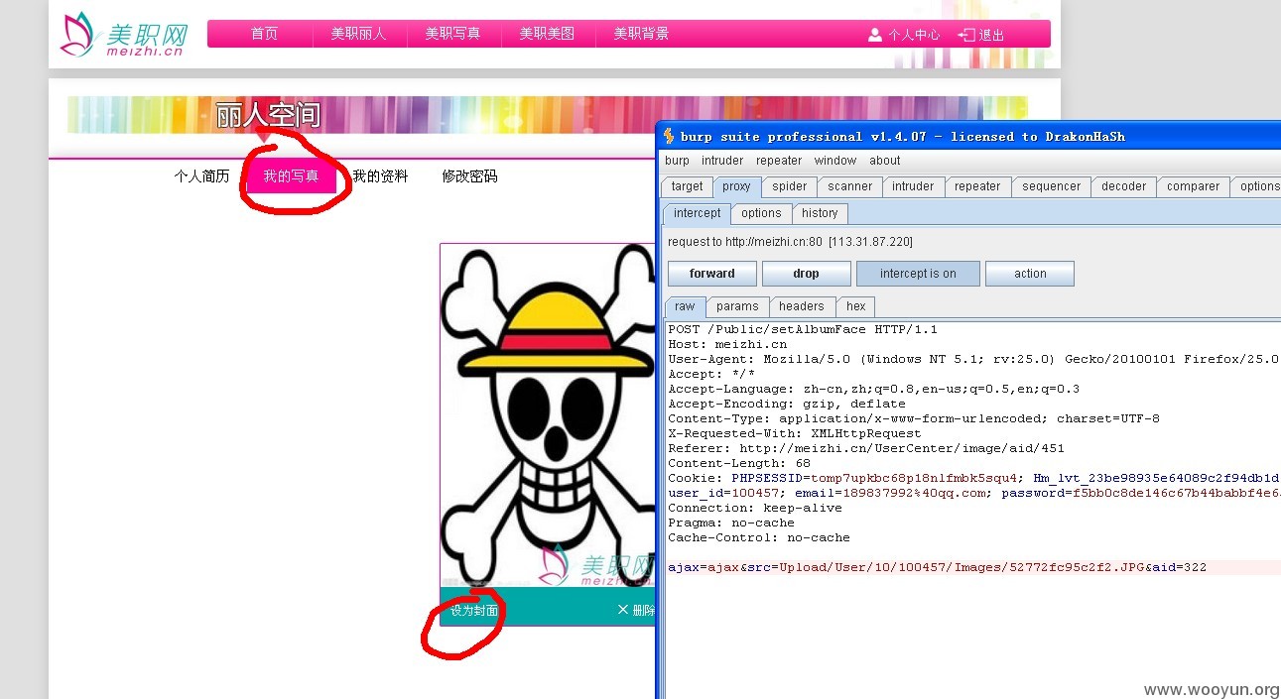Switch to the 修改密码 tab

coord(469,176)
